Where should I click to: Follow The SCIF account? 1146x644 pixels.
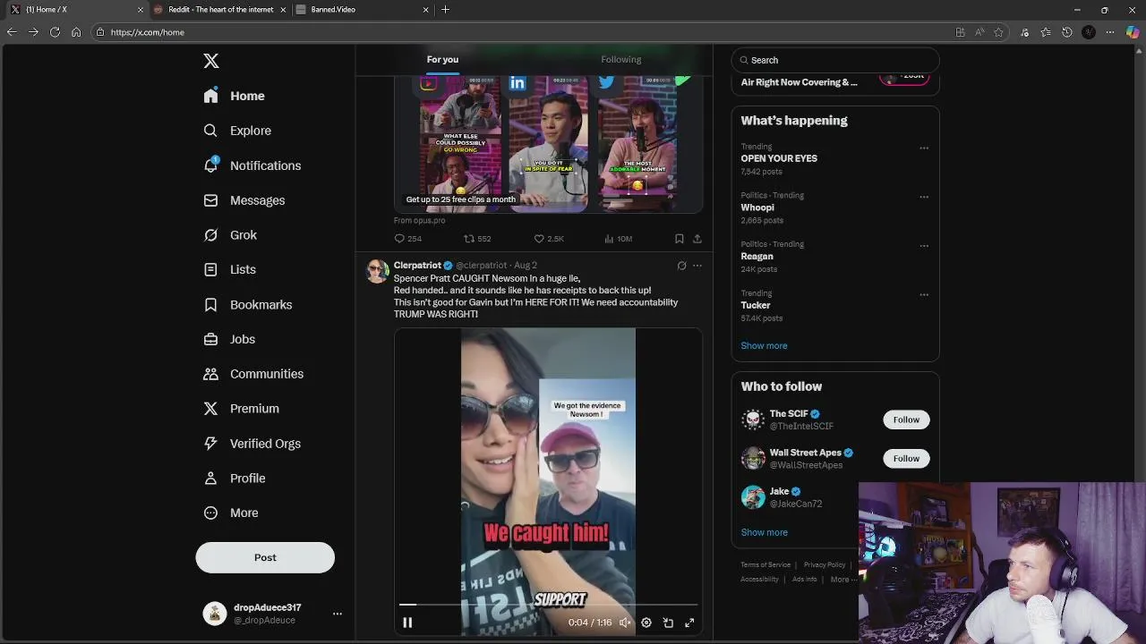[x=906, y=419]
